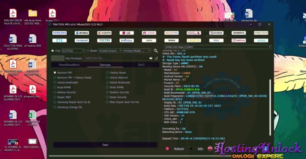The image size is (306, 159).
Task: Open the #Select Brand dropdown
Action: coord(110,51)
